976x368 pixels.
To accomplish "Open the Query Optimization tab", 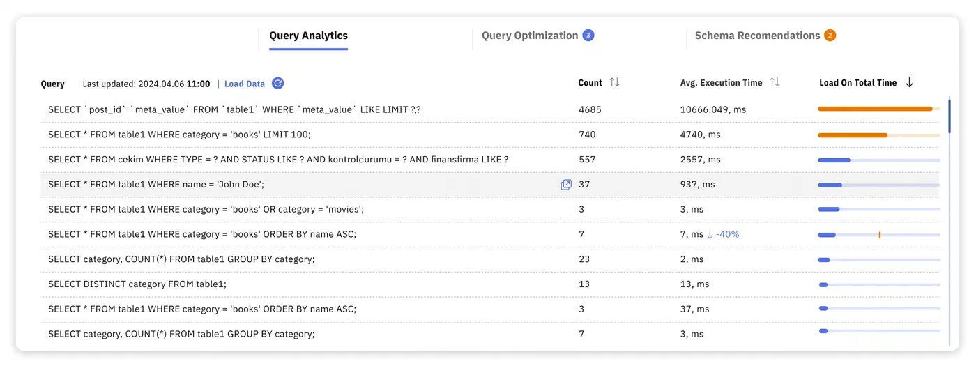I will click(x=530, y=36).
